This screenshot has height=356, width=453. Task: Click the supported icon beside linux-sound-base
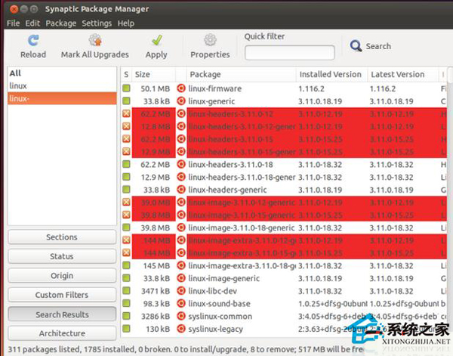tap(181, 304)
